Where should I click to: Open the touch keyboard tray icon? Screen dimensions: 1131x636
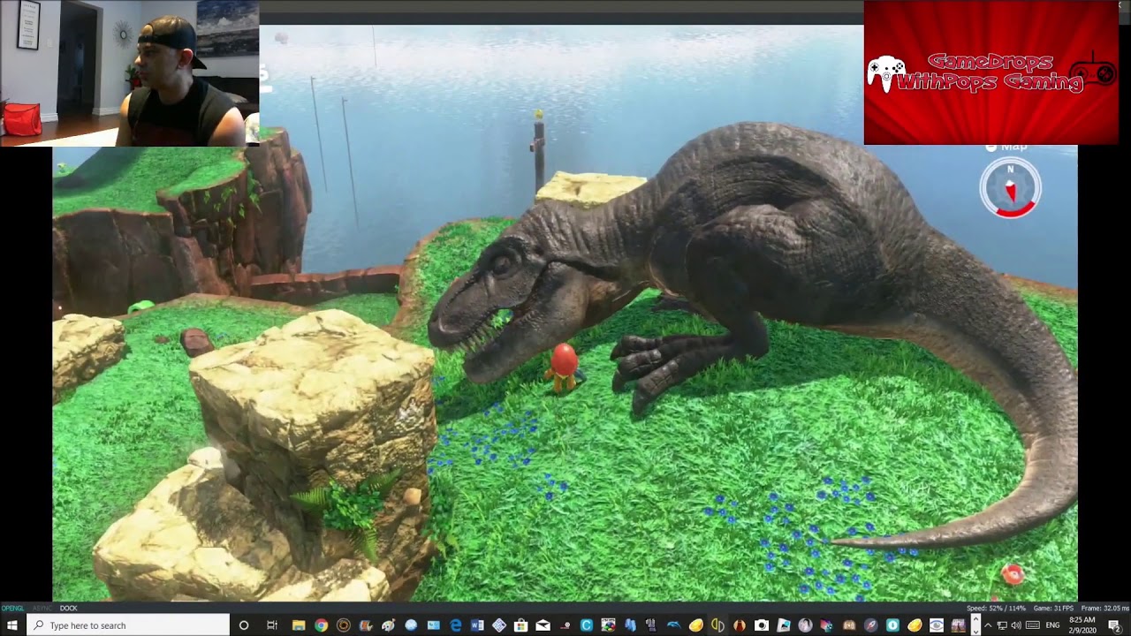(x=1032, y=625)
